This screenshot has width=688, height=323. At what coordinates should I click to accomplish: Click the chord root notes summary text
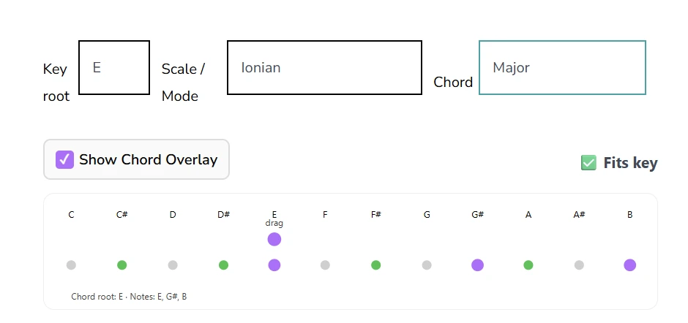[129, 297]
